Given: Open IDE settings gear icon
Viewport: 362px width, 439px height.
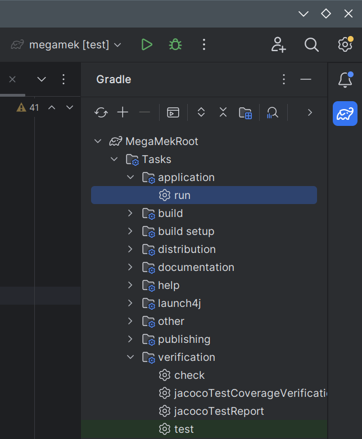Looking at the screenshot, I should tap(345, 44).
